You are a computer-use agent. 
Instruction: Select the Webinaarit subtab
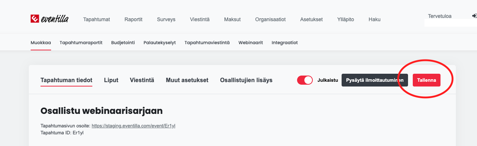pyautogui.click(x=251, y=43)
